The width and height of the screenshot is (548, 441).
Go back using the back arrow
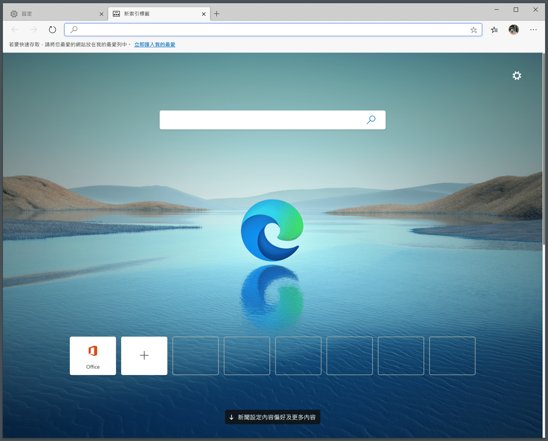pyautogui.click(x=15, y=29)
